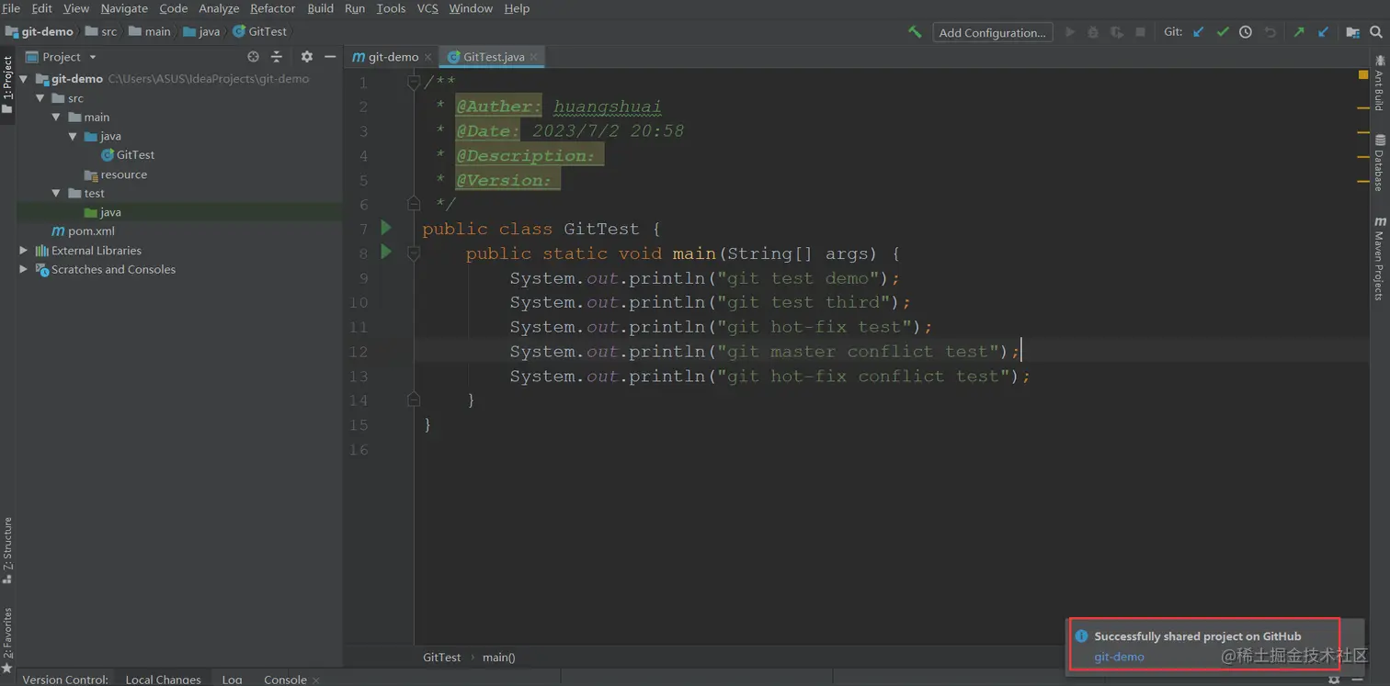1390x686 pixels.
Task: Click the green hammer Build Project icon
Action: (x=915, y=32)
